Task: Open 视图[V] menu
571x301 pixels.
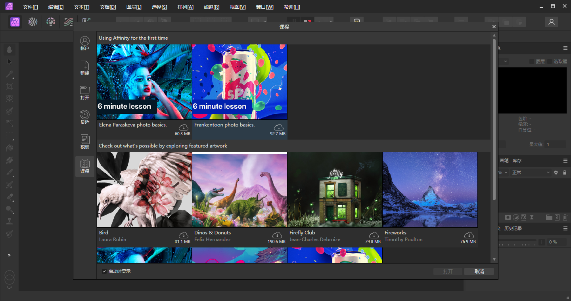Action: point(238,7)
